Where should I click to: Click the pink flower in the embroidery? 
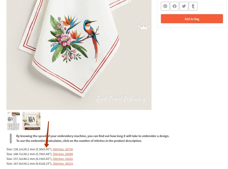point(65,40)
